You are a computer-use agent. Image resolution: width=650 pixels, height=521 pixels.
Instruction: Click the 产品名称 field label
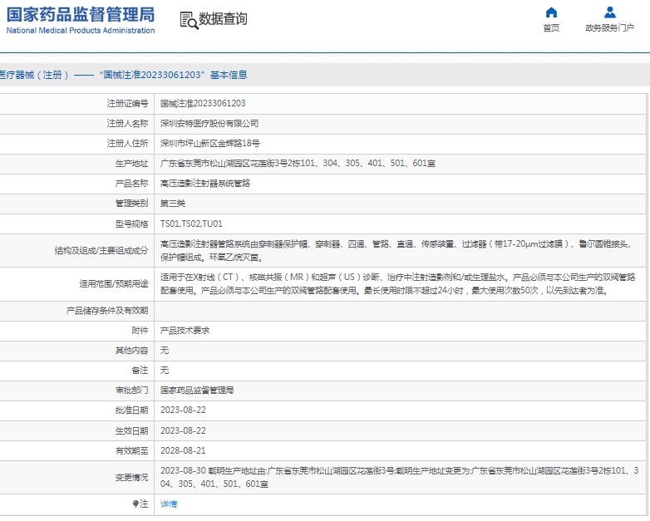pyautogui.click(x=131, y=183)
